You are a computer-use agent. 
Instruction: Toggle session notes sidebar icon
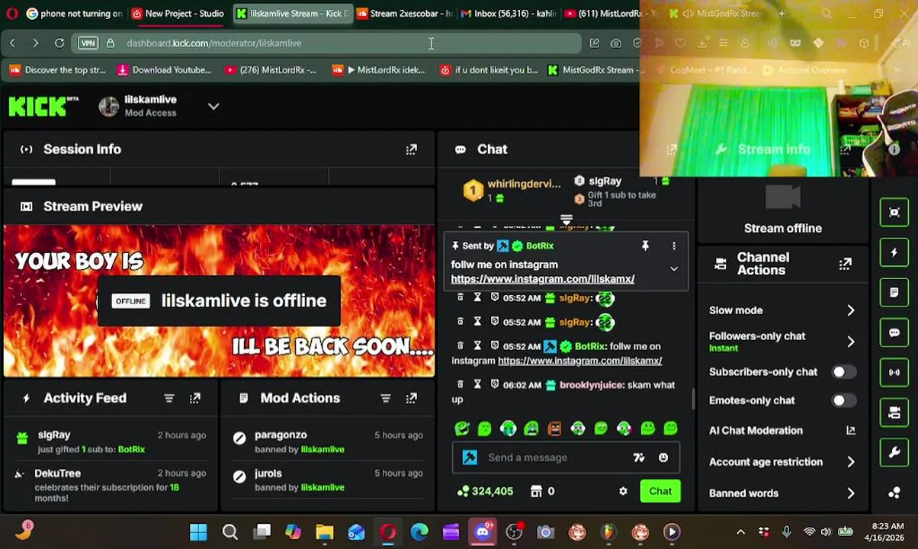point(894,292)
